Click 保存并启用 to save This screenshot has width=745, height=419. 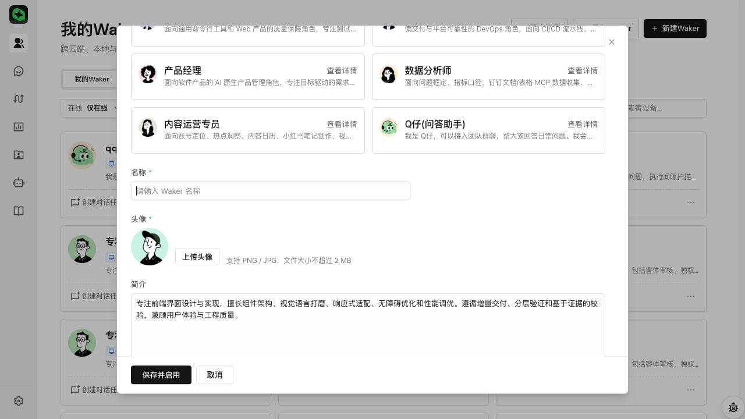(161, 375)
